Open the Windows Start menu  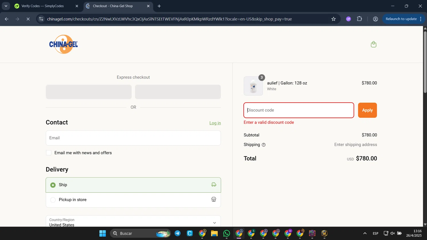[102, 233]
